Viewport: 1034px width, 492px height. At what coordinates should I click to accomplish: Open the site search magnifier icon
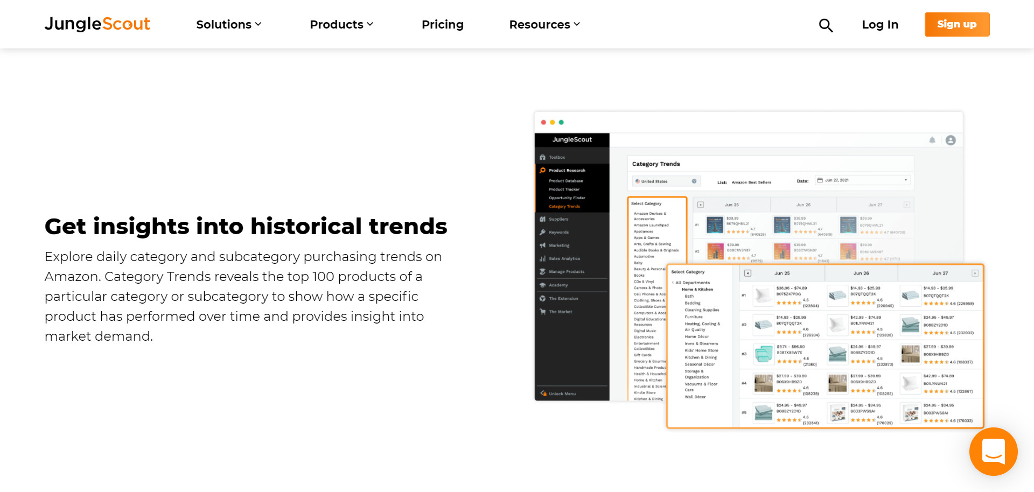click(x=826, y=25)
